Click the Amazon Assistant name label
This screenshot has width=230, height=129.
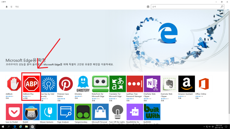point(185,94)
